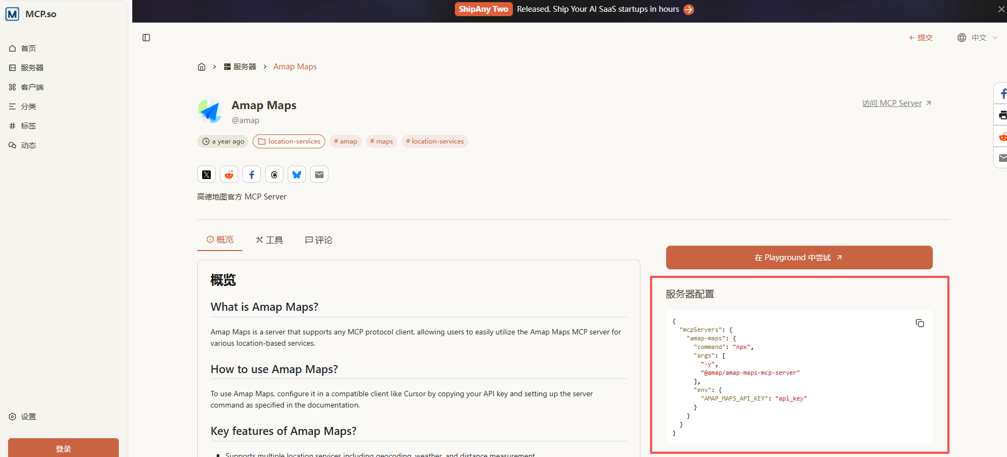Click the Amap Maps breadcrumb
This screenshot has height=457, width=1007.
pyautogui.click(x=295, y=67)
